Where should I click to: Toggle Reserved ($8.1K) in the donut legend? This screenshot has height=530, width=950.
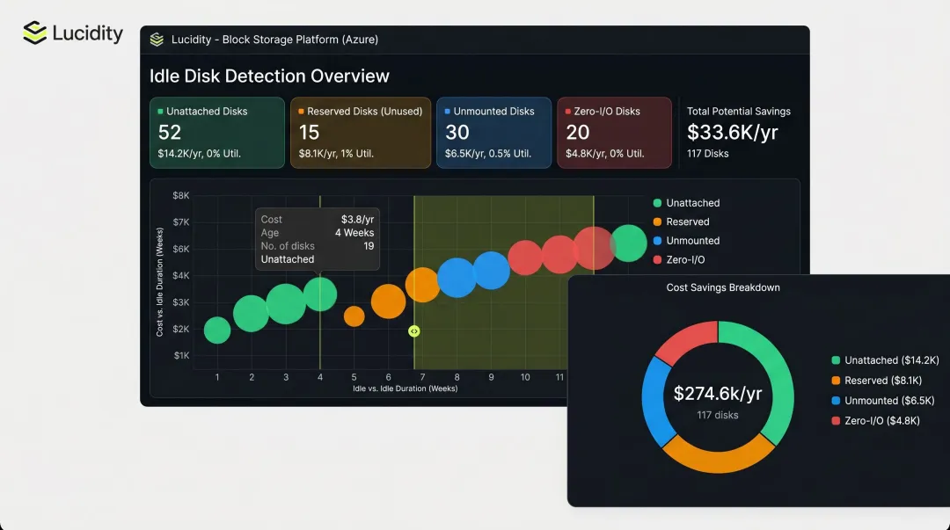(x=876, y=381)
